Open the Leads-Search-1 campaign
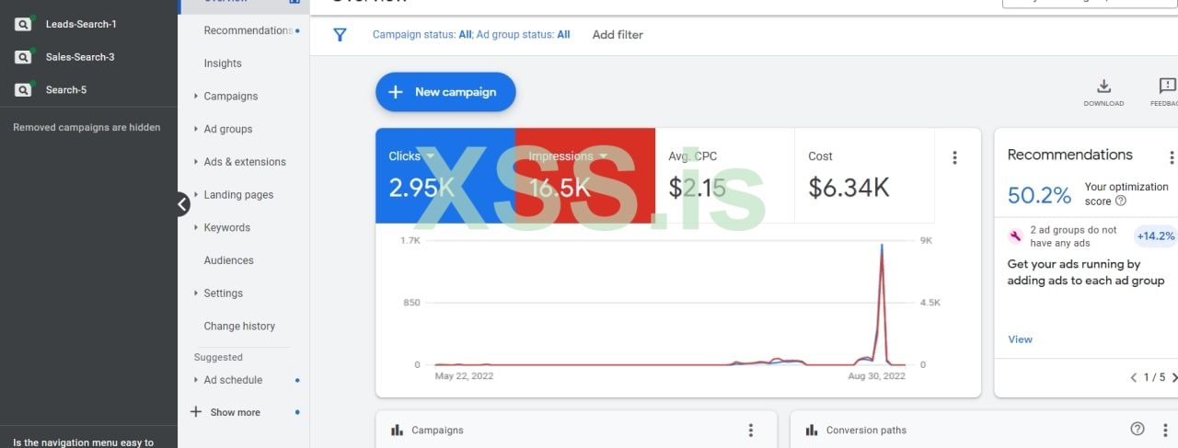 point(81,24)
